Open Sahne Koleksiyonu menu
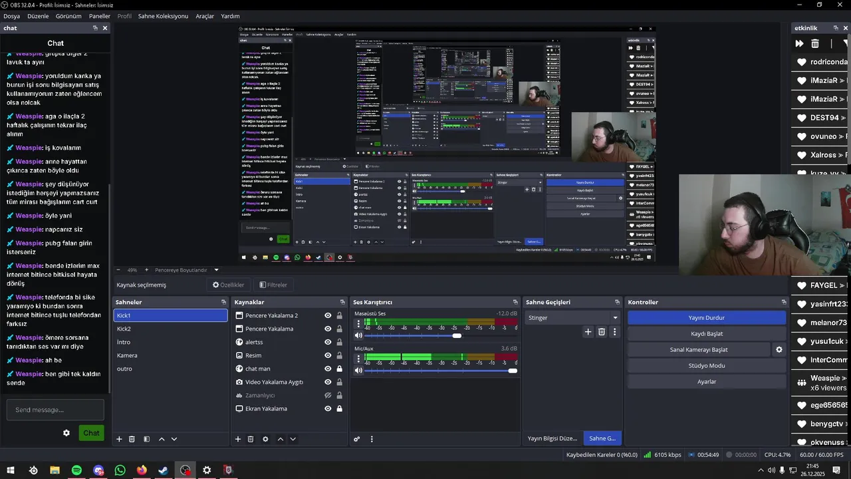 (x=163, y=16)
